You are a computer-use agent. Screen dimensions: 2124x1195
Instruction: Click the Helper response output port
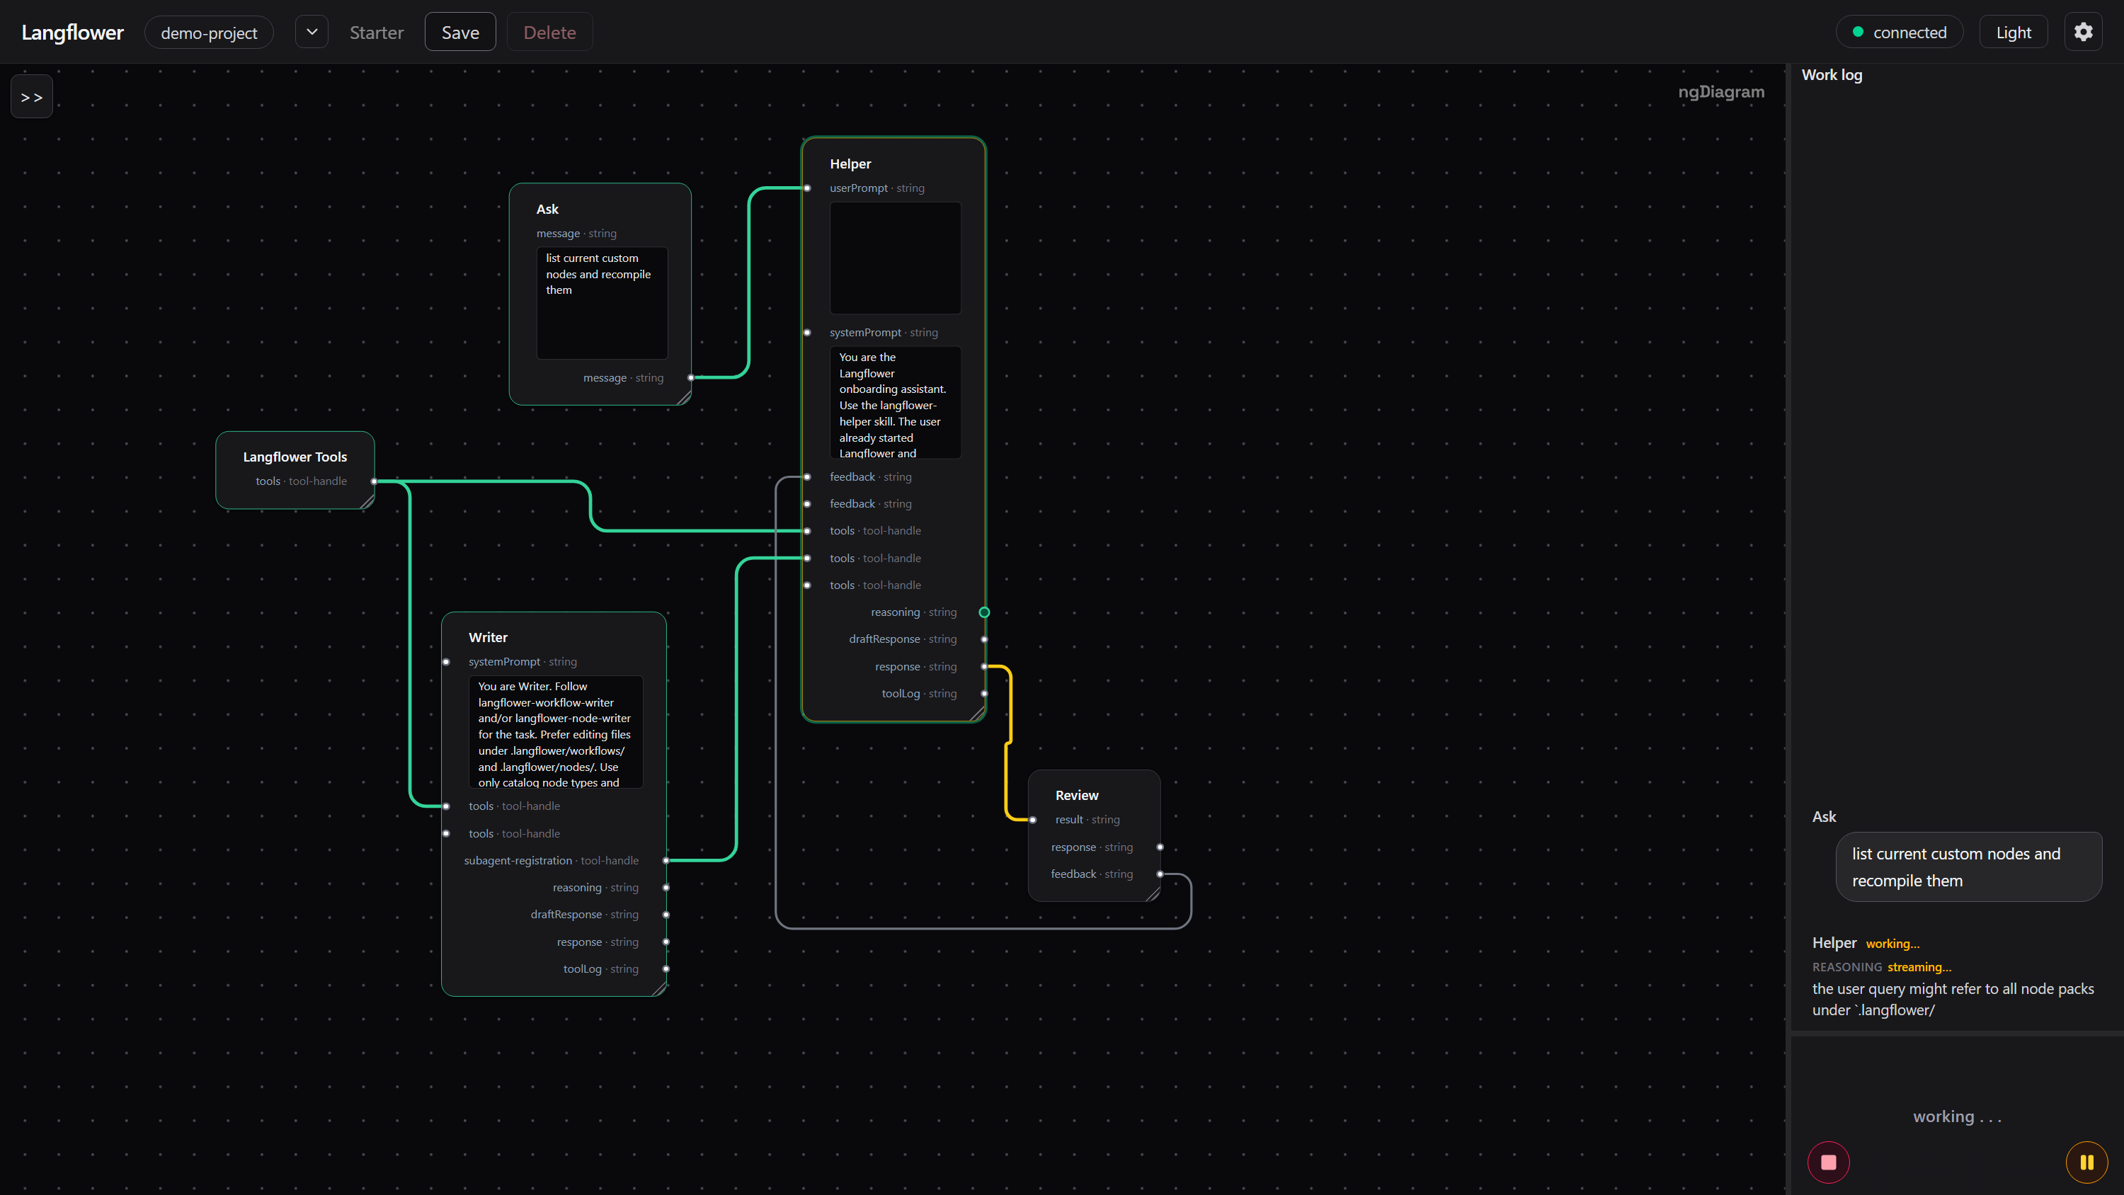[983, 666]
